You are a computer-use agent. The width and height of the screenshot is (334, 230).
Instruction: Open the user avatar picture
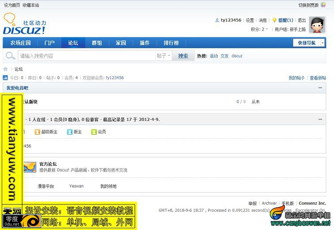(x=317, y=25)
